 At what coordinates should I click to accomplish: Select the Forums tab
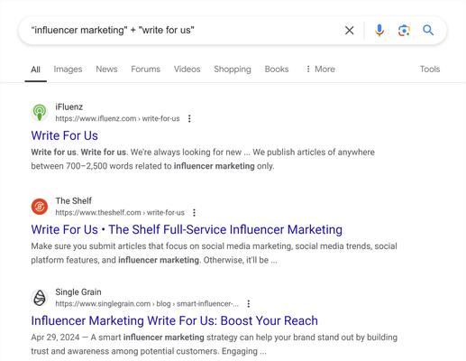pos(146,69)
